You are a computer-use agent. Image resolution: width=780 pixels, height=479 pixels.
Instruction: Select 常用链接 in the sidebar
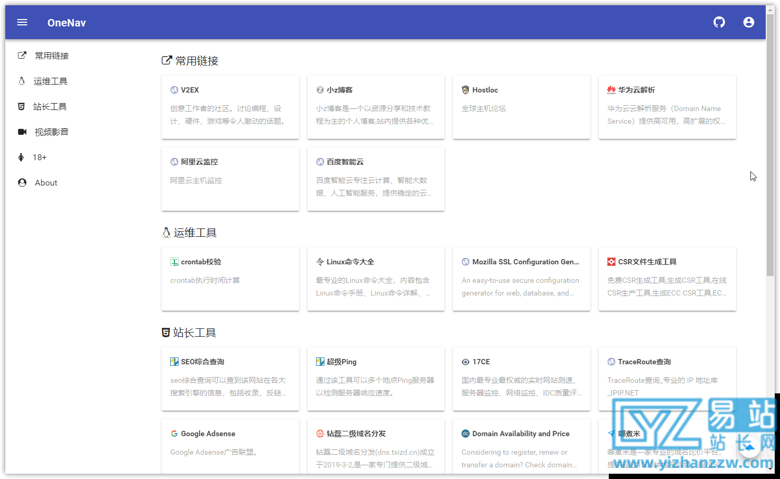(52, 56)
